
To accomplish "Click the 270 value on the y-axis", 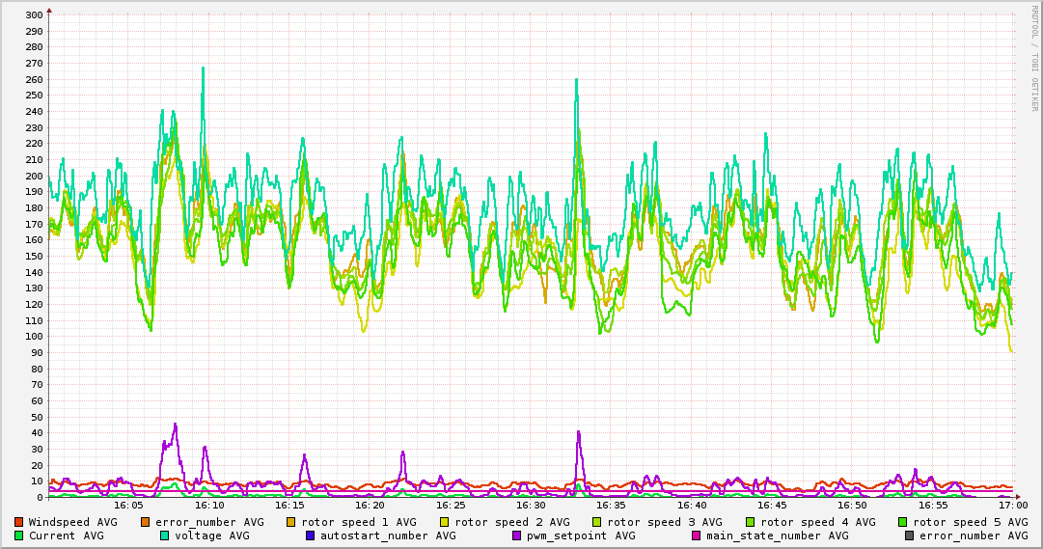I will [x=35, y=64].
